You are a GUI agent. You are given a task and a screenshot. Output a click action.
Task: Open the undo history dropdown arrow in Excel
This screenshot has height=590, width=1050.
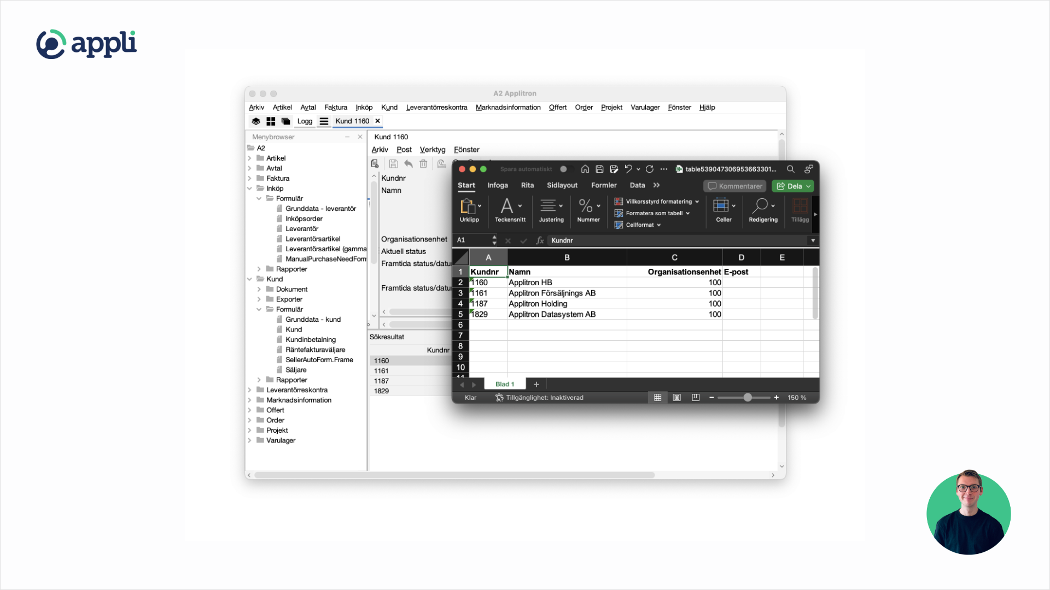[x=638, y=169]
